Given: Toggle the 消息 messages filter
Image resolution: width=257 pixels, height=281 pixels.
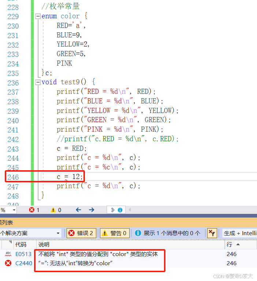Looking at the screenshot, I should 168,233.
